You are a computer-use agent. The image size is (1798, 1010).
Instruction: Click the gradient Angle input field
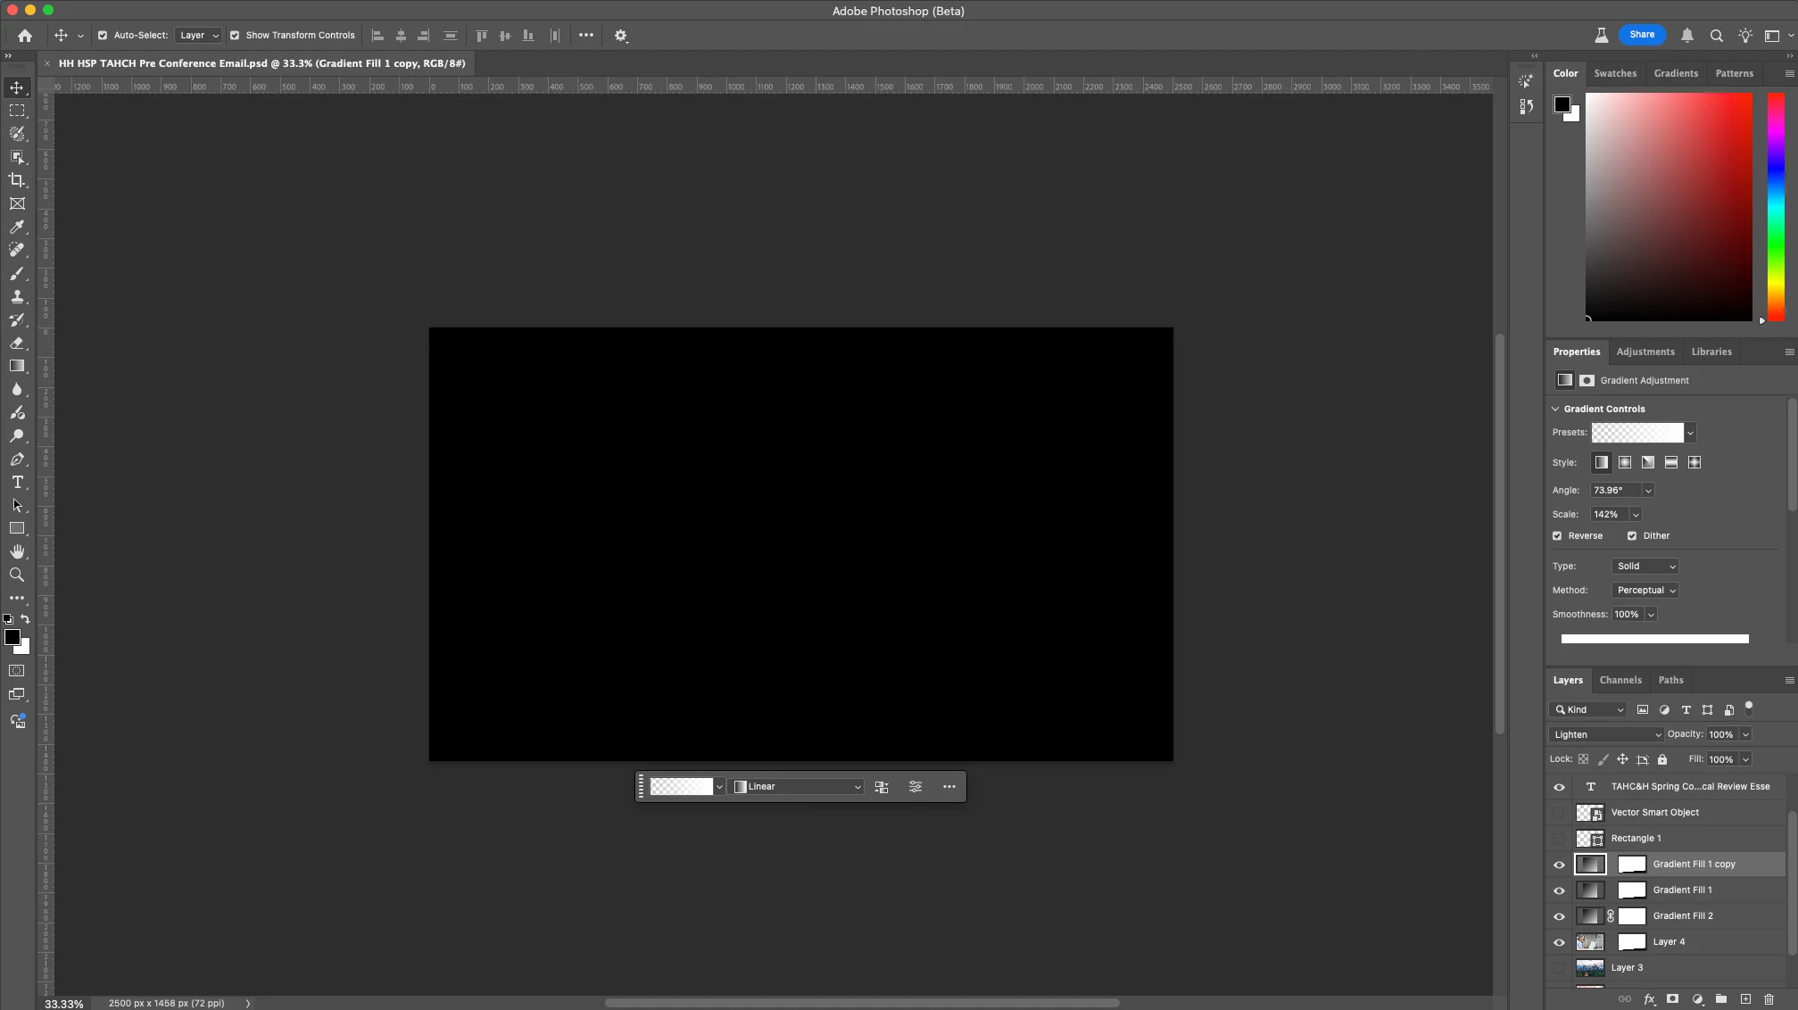(x=1615, y=491)
